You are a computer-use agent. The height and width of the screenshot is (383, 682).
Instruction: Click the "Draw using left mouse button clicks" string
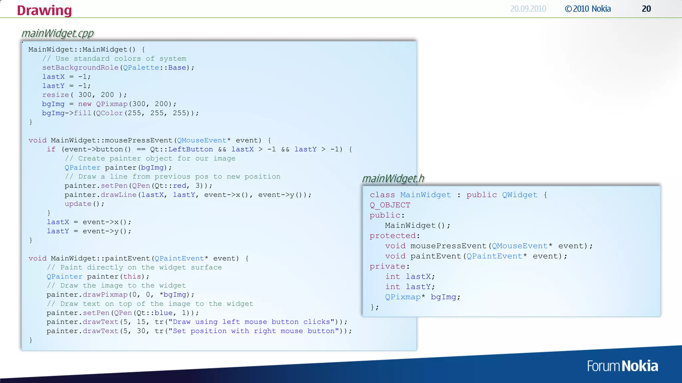[x=251, y=322]
